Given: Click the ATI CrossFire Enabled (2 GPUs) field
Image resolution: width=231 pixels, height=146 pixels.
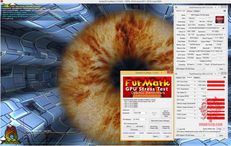Looking at the screenshot, I should tap(206, 61).
